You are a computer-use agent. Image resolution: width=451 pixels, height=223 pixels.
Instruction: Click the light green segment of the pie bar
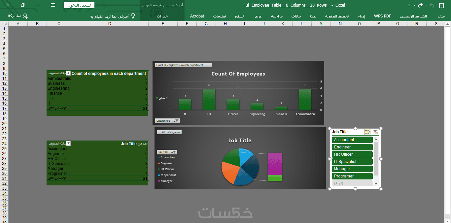[x=275, y=178]
